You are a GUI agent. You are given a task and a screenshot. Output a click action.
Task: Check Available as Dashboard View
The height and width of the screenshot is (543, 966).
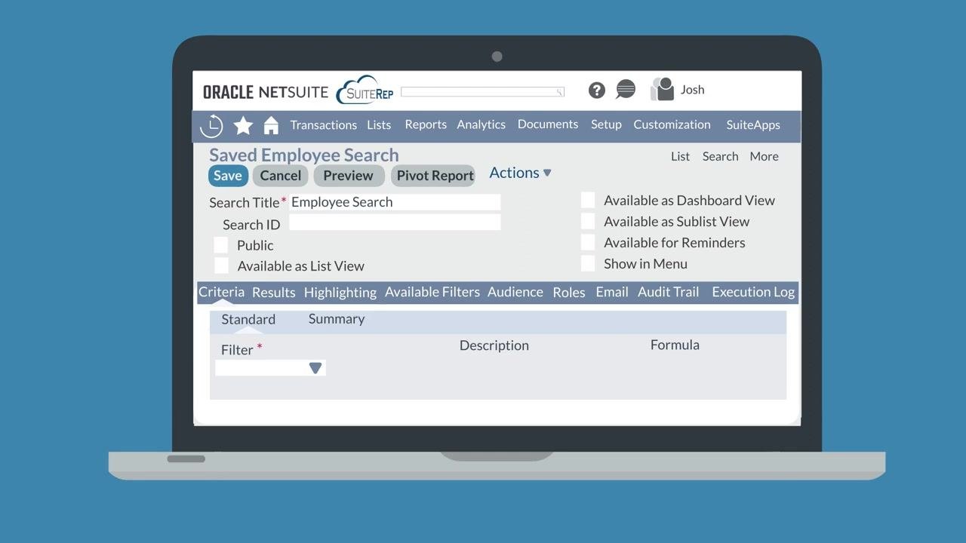[x=588, y=200]
